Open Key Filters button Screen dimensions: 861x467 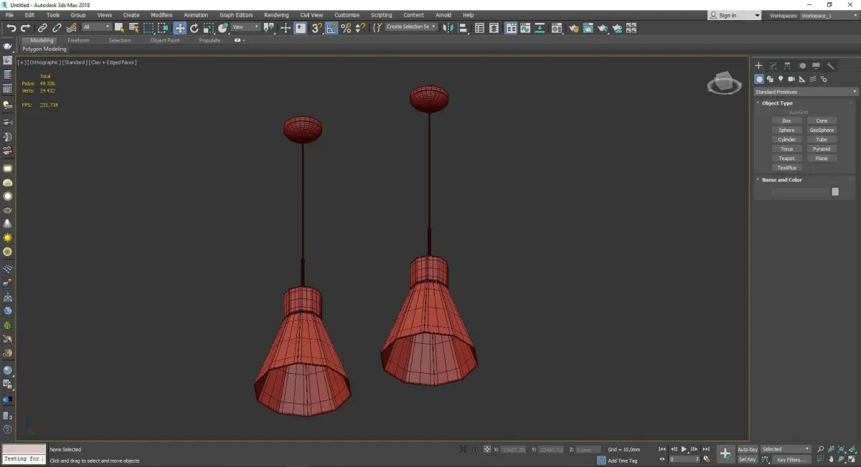pyautogui.click(x=791, y=459)
